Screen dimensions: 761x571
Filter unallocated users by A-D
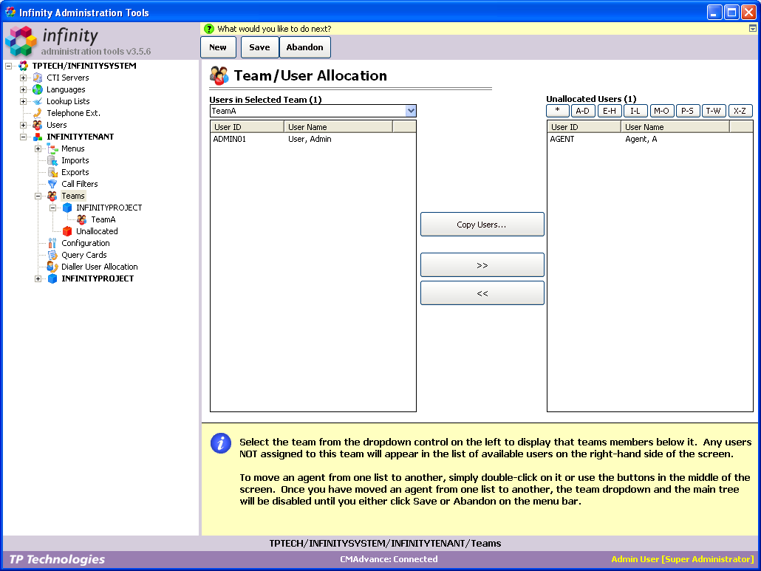583,111
